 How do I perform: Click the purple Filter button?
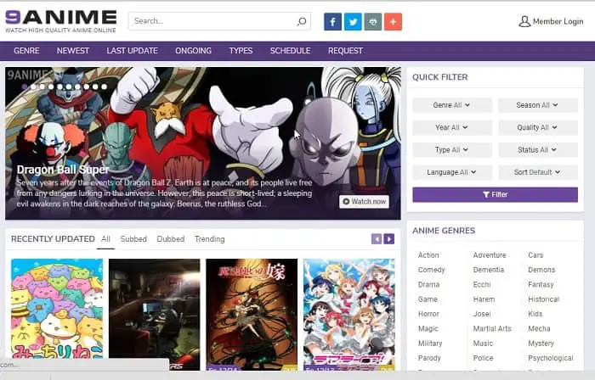click(496, 194)
